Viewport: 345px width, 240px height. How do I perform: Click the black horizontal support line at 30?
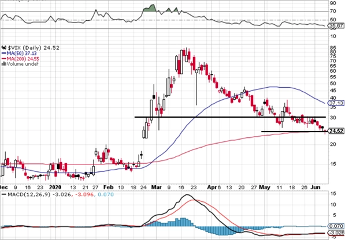[230, 117]
